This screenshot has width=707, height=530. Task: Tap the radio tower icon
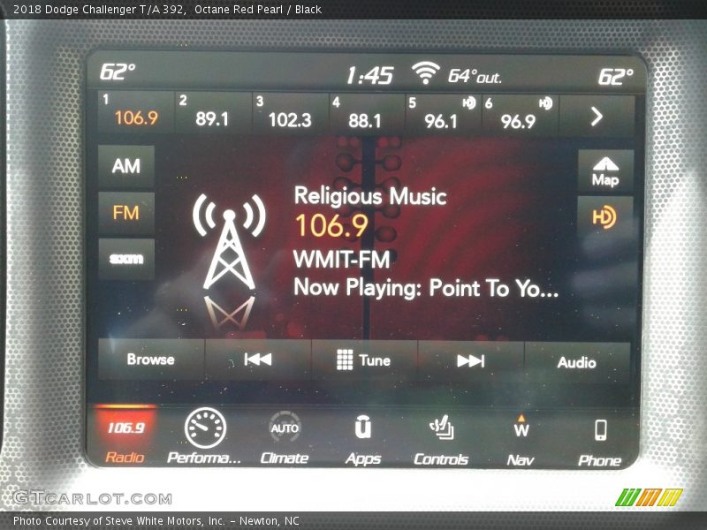point(229,241)
